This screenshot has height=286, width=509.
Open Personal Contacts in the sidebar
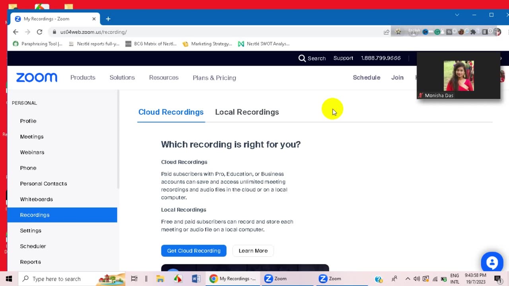click(43, 184)
